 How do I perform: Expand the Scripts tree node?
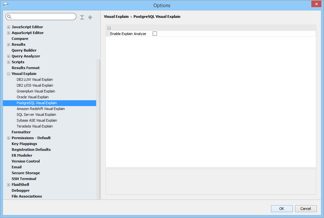[8, 62]
